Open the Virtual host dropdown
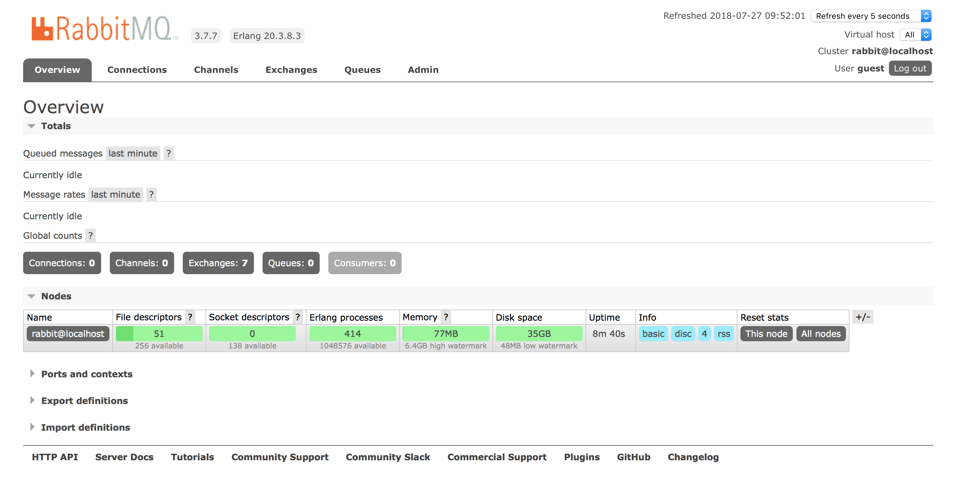The image size is (955, 479). [x=915, y=35]
